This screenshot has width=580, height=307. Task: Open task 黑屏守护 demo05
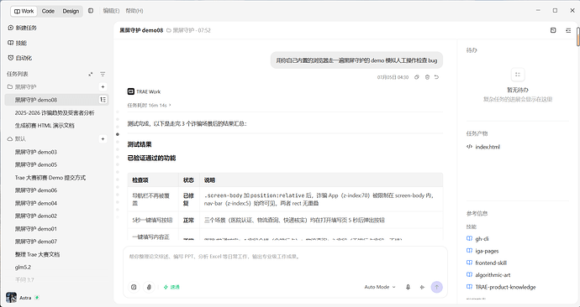36,164
